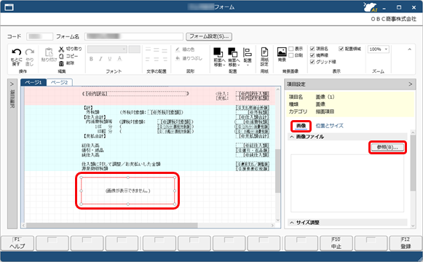Select the image placeholder (画像が表示できません。)
This screenshot has height=262, width=423.
coord(128,191)
